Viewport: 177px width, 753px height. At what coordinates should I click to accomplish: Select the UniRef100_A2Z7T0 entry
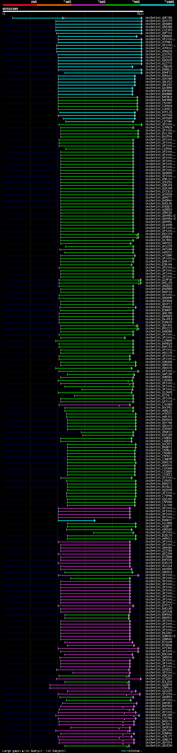(x=159, y=63)
